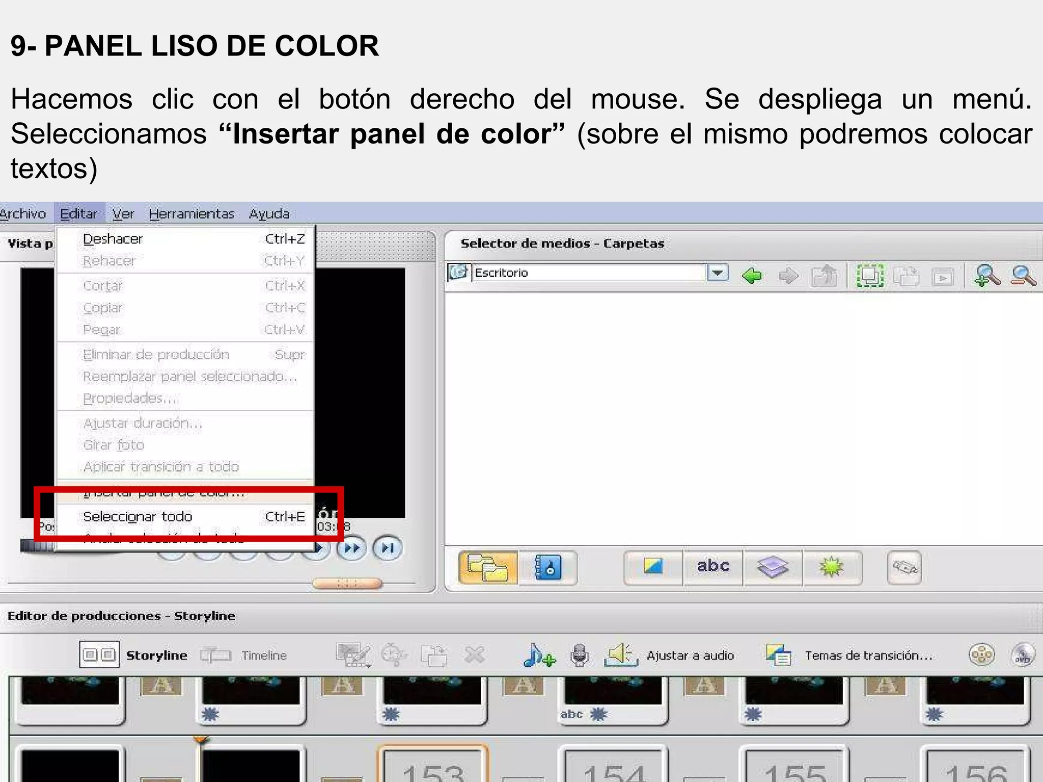Image resolution: width=1043 pixels, height=782 pixels.
Task: Click the microphone narration icon
Action: click(580, 655)
